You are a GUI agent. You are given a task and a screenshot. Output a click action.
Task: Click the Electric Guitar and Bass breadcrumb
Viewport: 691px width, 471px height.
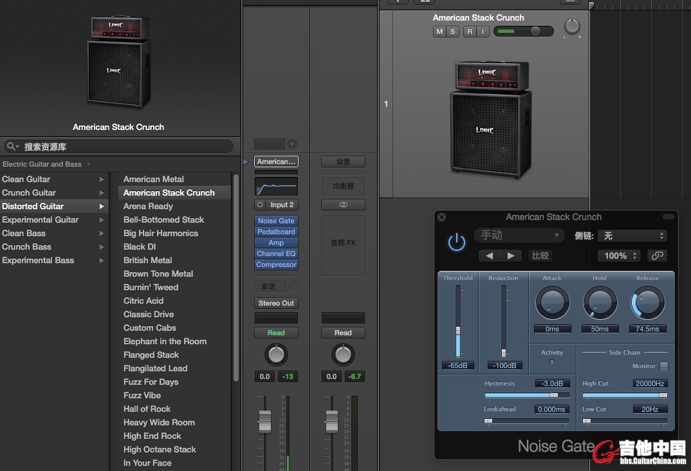tap(42, 164)
